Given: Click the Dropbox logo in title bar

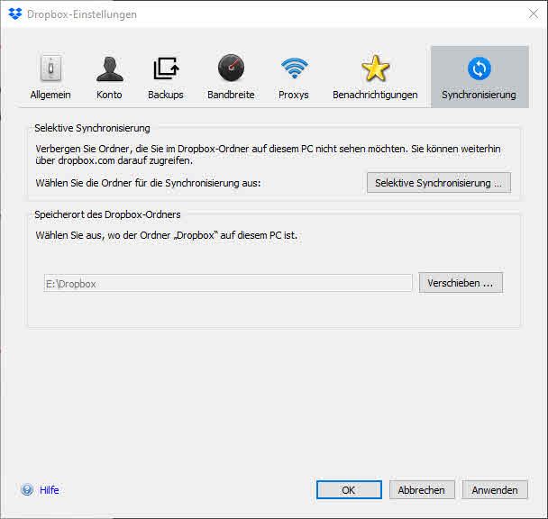Looking at the screenshot, I should [x=15, y=14].
